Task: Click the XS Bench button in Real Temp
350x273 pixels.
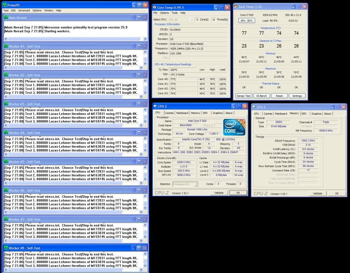Action: point(261,96)
